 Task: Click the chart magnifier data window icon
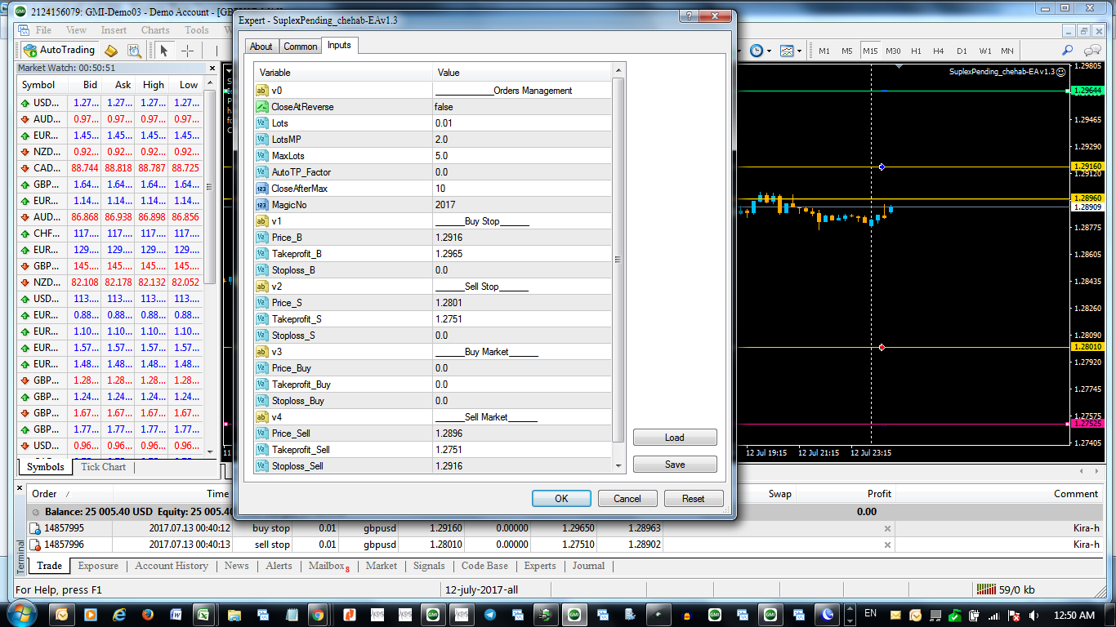(x=134, y=51)
